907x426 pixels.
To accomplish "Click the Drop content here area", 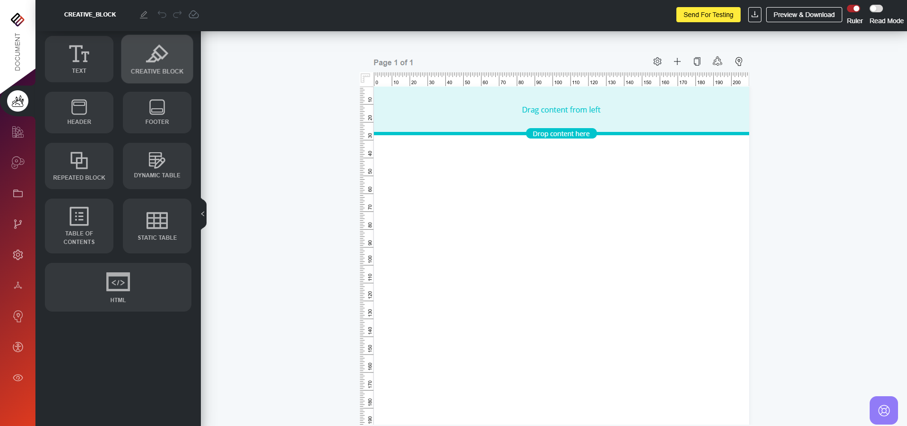I will tap(561, 134).
